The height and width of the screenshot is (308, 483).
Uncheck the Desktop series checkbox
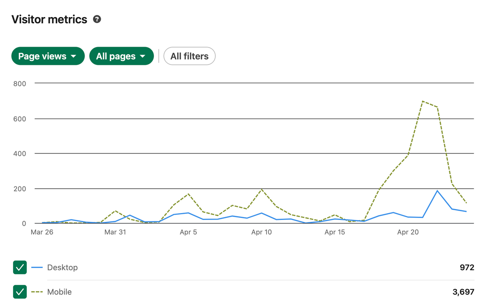coord(20,267)
